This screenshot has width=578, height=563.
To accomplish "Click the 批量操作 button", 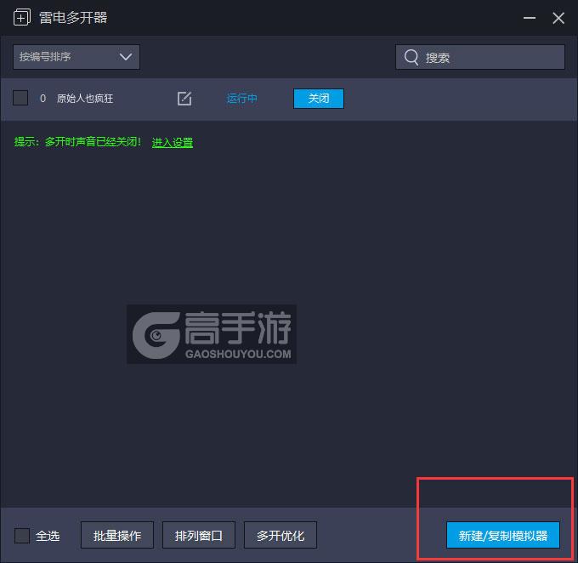I will coord(117,535).
